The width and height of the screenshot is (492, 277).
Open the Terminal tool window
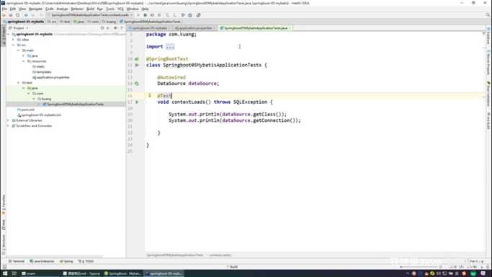point(17,261)
